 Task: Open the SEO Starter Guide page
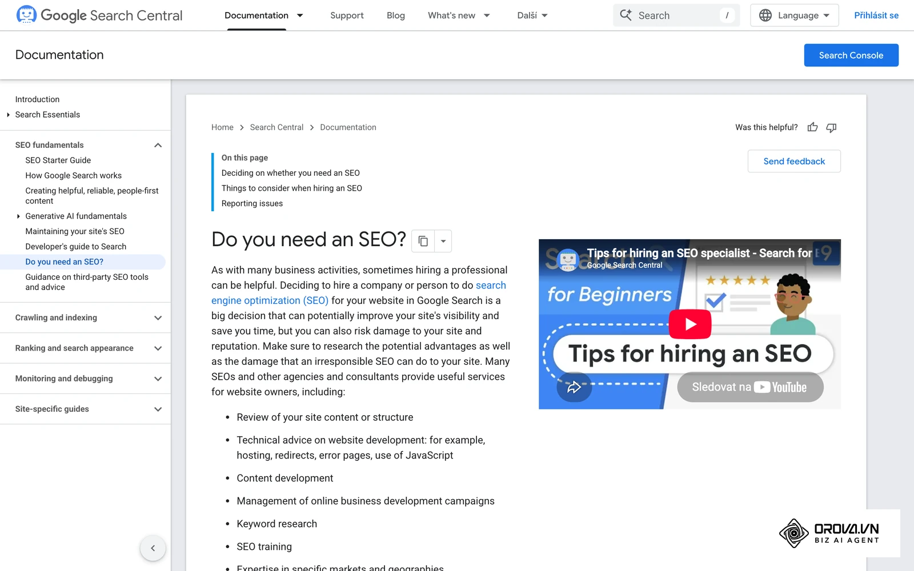coord(58,160)
